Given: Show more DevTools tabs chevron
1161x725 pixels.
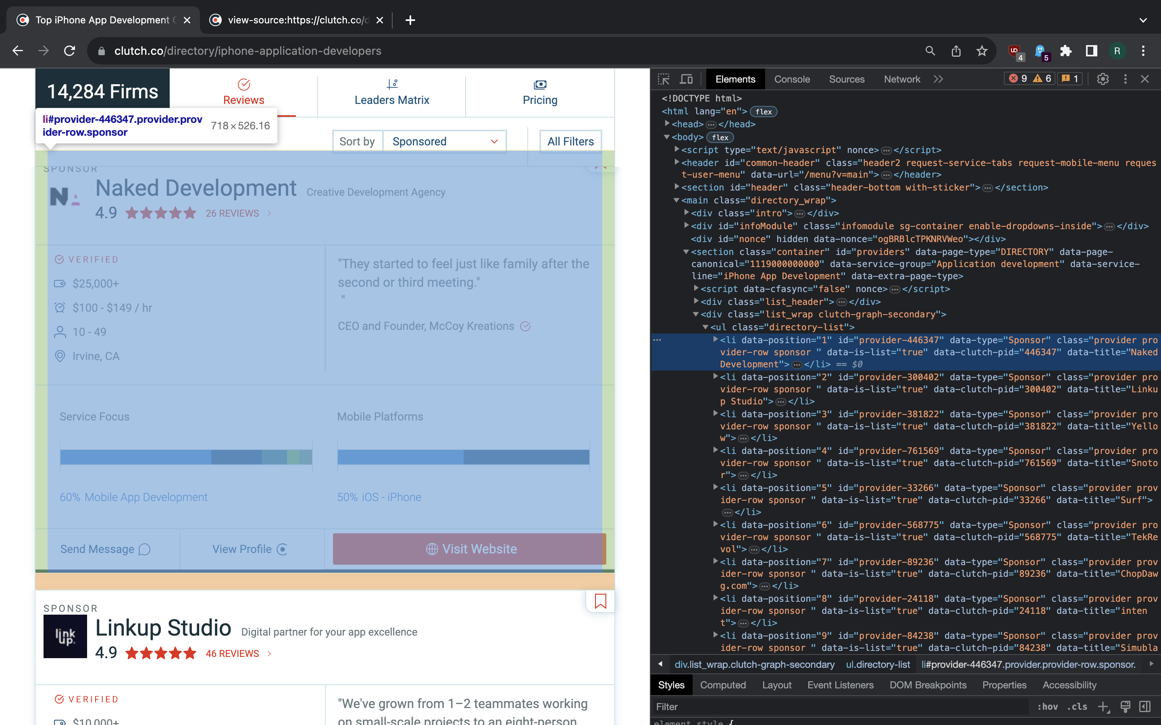Looking at the screenshot, I should [938, 79].
